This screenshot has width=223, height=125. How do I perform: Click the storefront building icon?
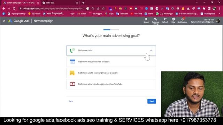pyautogui.click(x=72, y=73)
